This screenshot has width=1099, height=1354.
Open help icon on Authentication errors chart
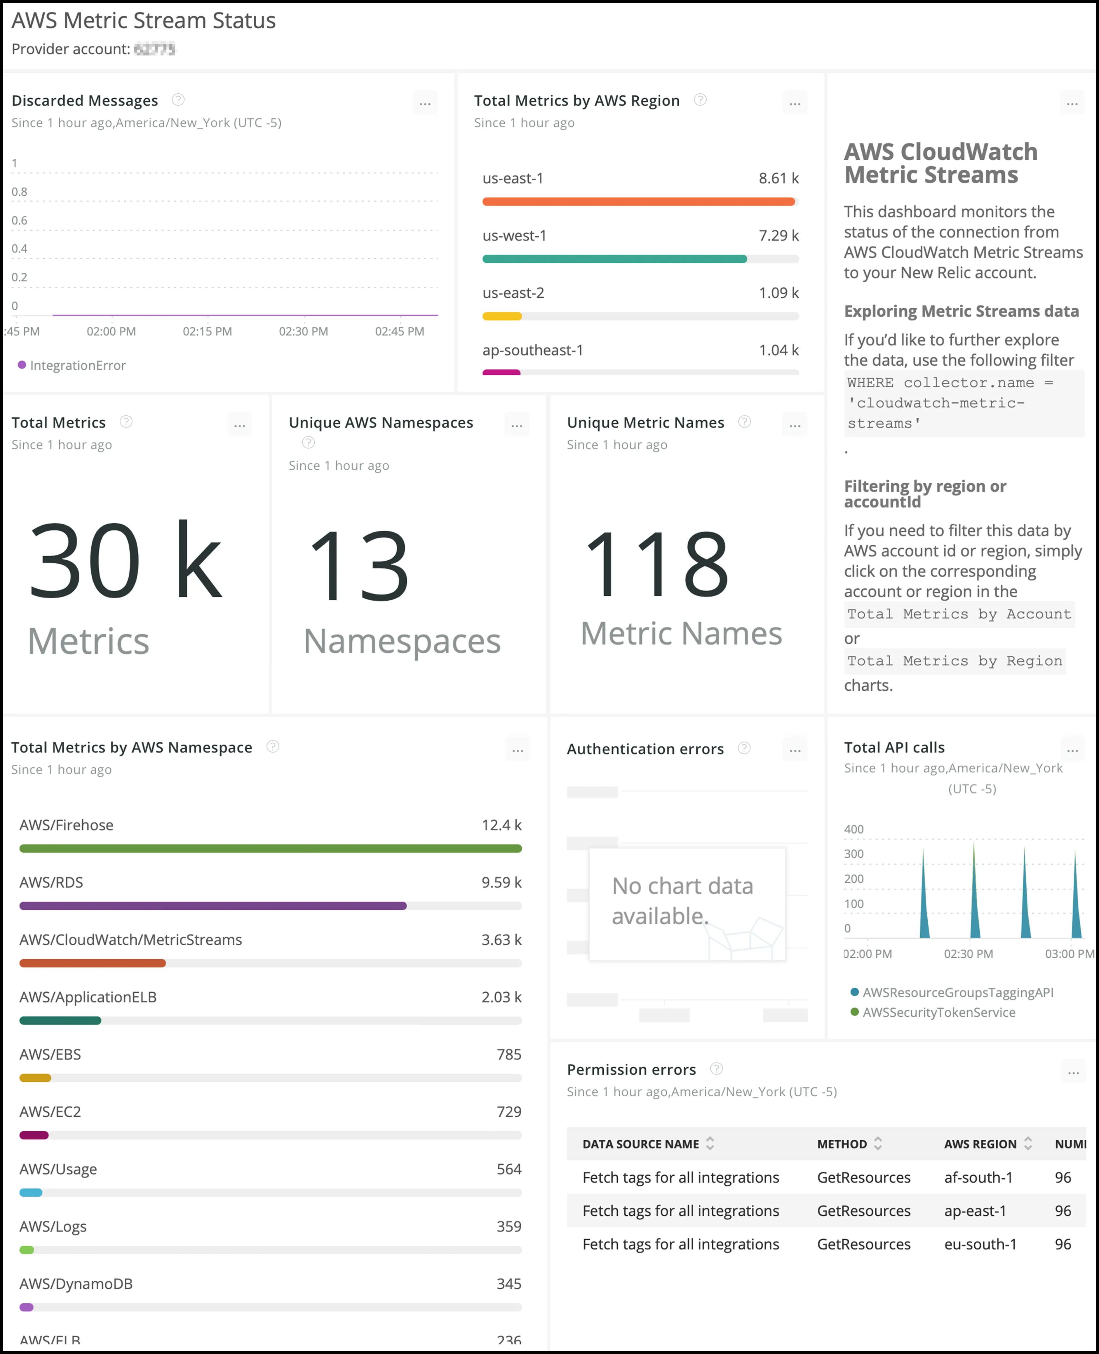point(743,747)
